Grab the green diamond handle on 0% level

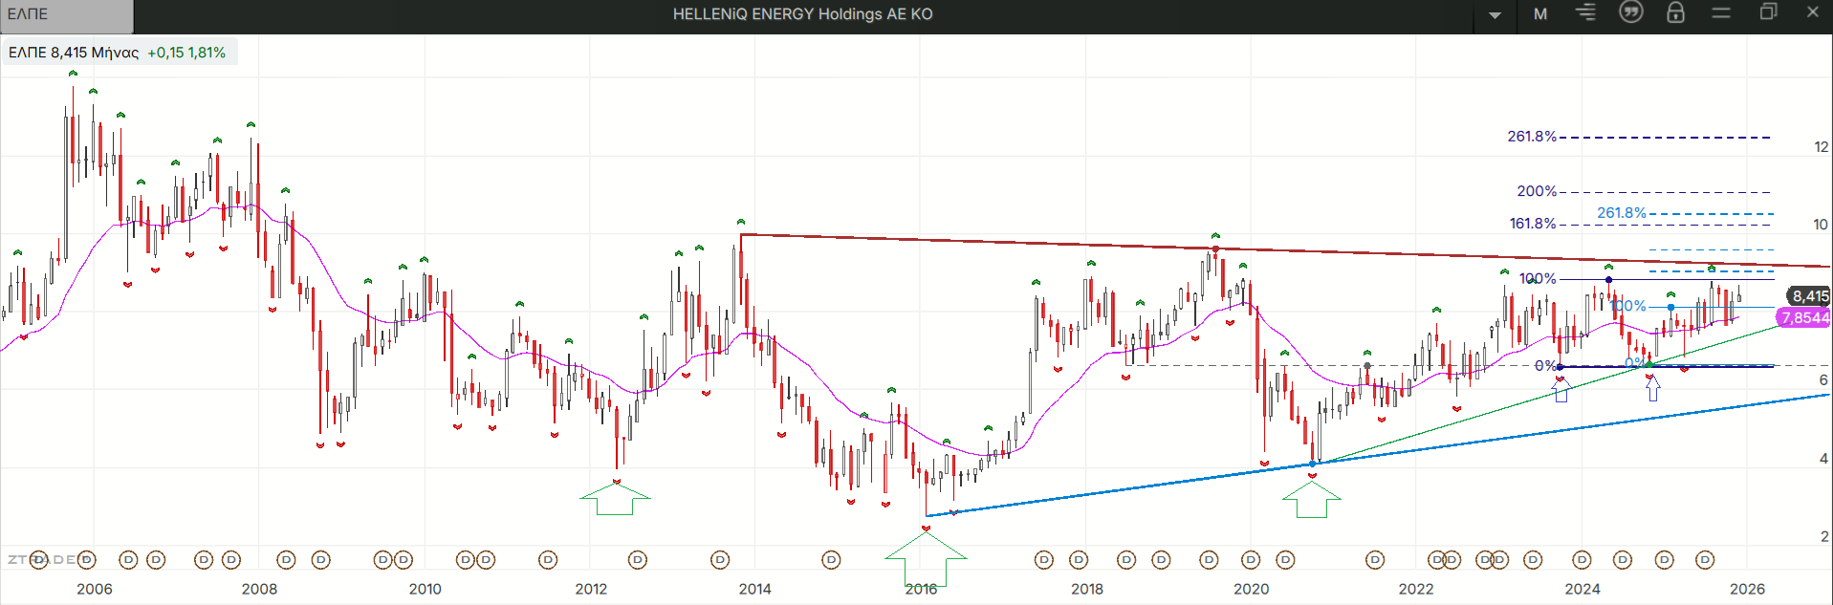coord(1649,365)
